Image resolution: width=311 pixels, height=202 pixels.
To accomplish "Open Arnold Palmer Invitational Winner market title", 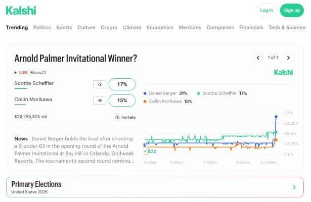I will point(76,59).
